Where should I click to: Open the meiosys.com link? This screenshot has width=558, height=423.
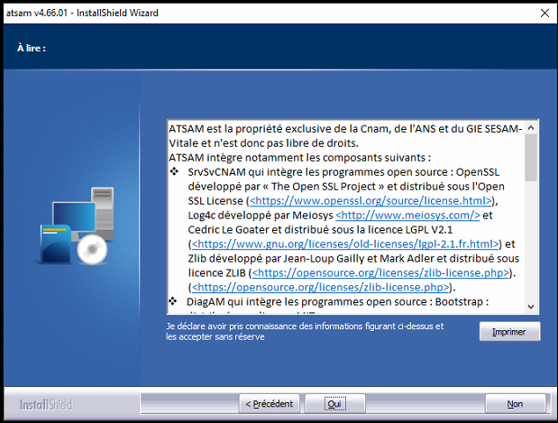pos(407,215)
